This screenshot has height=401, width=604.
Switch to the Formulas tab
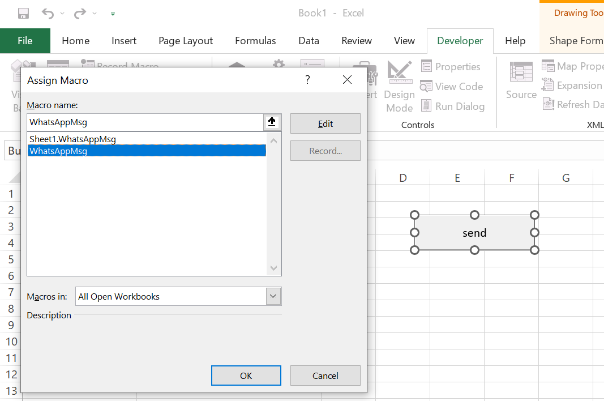coord(255,41)
